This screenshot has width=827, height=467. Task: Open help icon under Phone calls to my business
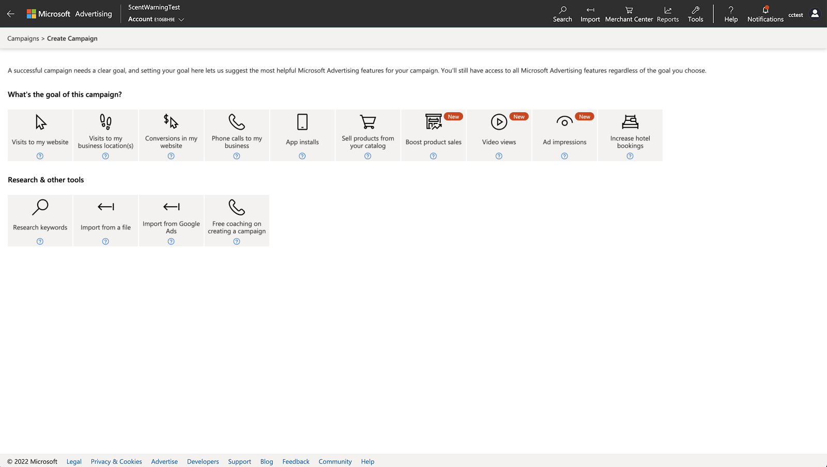pyautogui.click(x=237, y=156)
